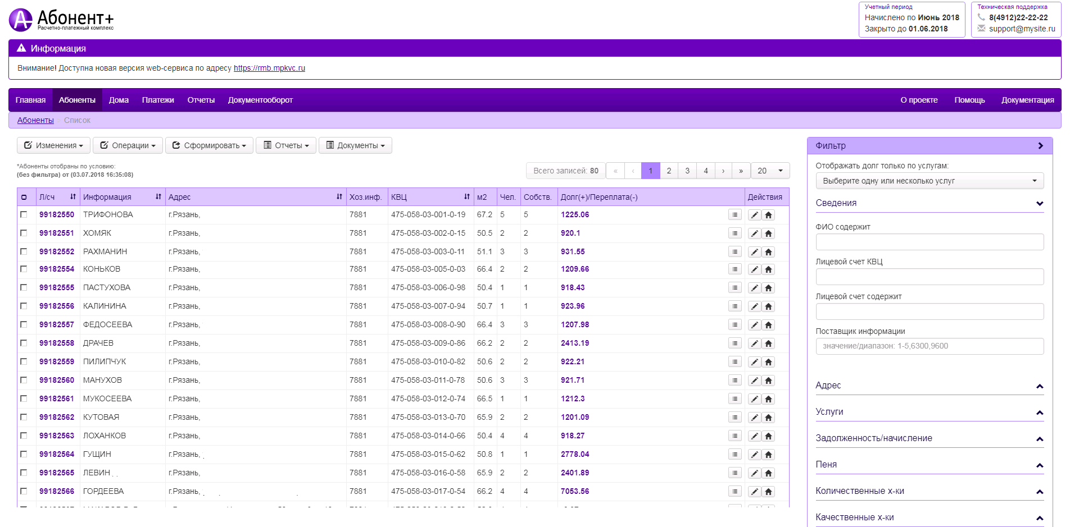Select checkbox for КОНЬКОВ row
Screen dimensions: 1070x527
pos(24,269)
